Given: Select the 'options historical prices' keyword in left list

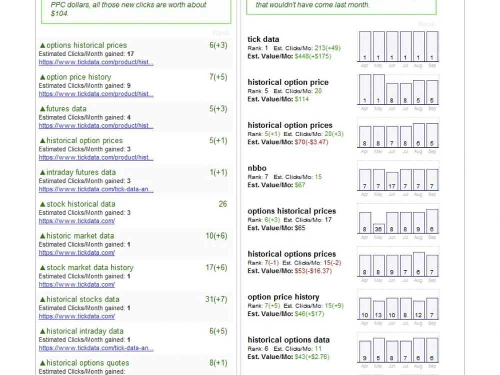Looking at the screenshot, I should click(86, 45).
